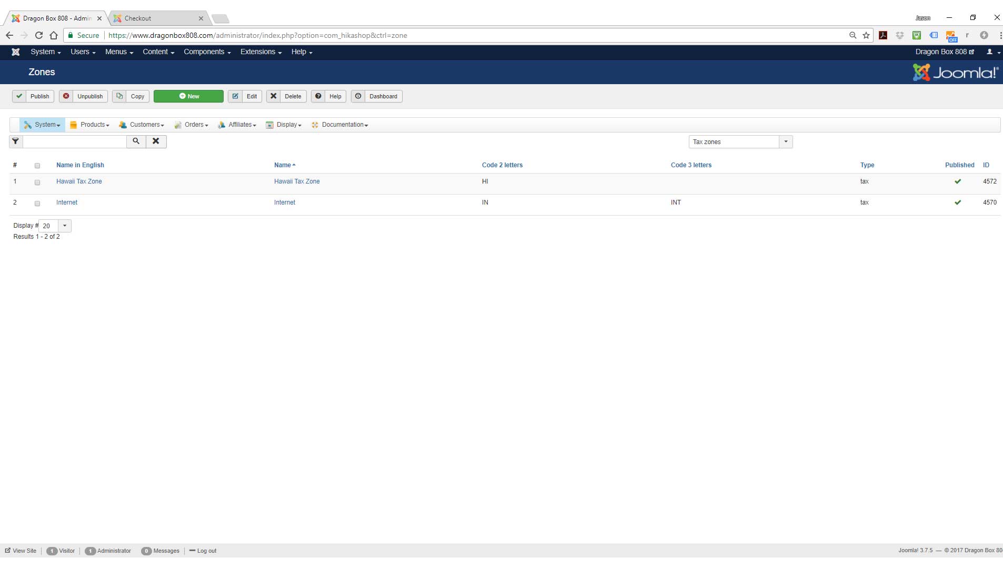Expand the Affiliates menu

(x=237, y=125)
